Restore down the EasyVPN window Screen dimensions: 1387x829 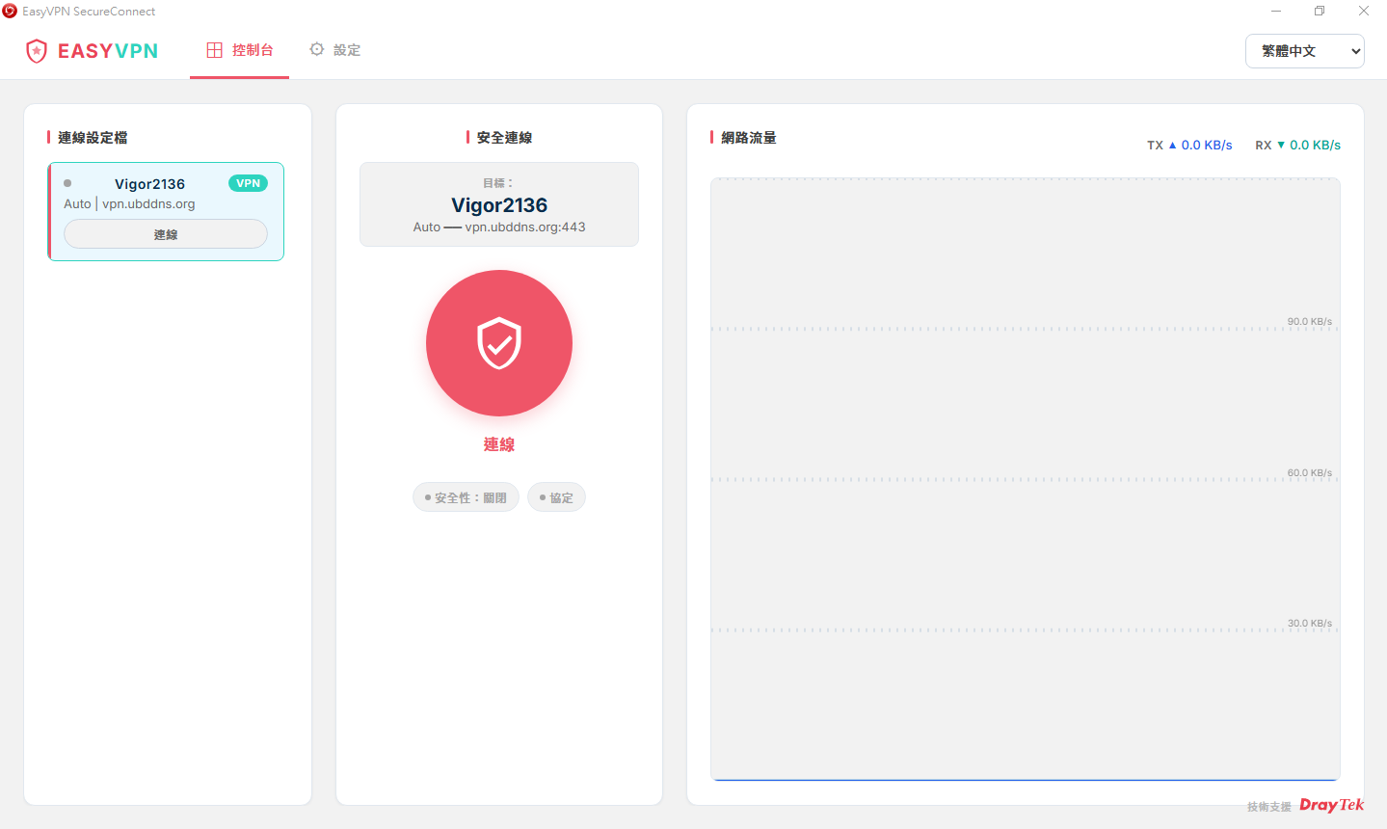click(1320, 12)
